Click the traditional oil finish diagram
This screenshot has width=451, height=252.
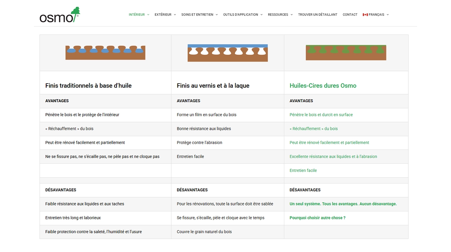pyautogui.click(x=105, y=53)
